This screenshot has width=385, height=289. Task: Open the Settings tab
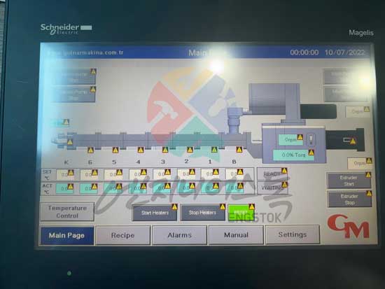(293, 234)
